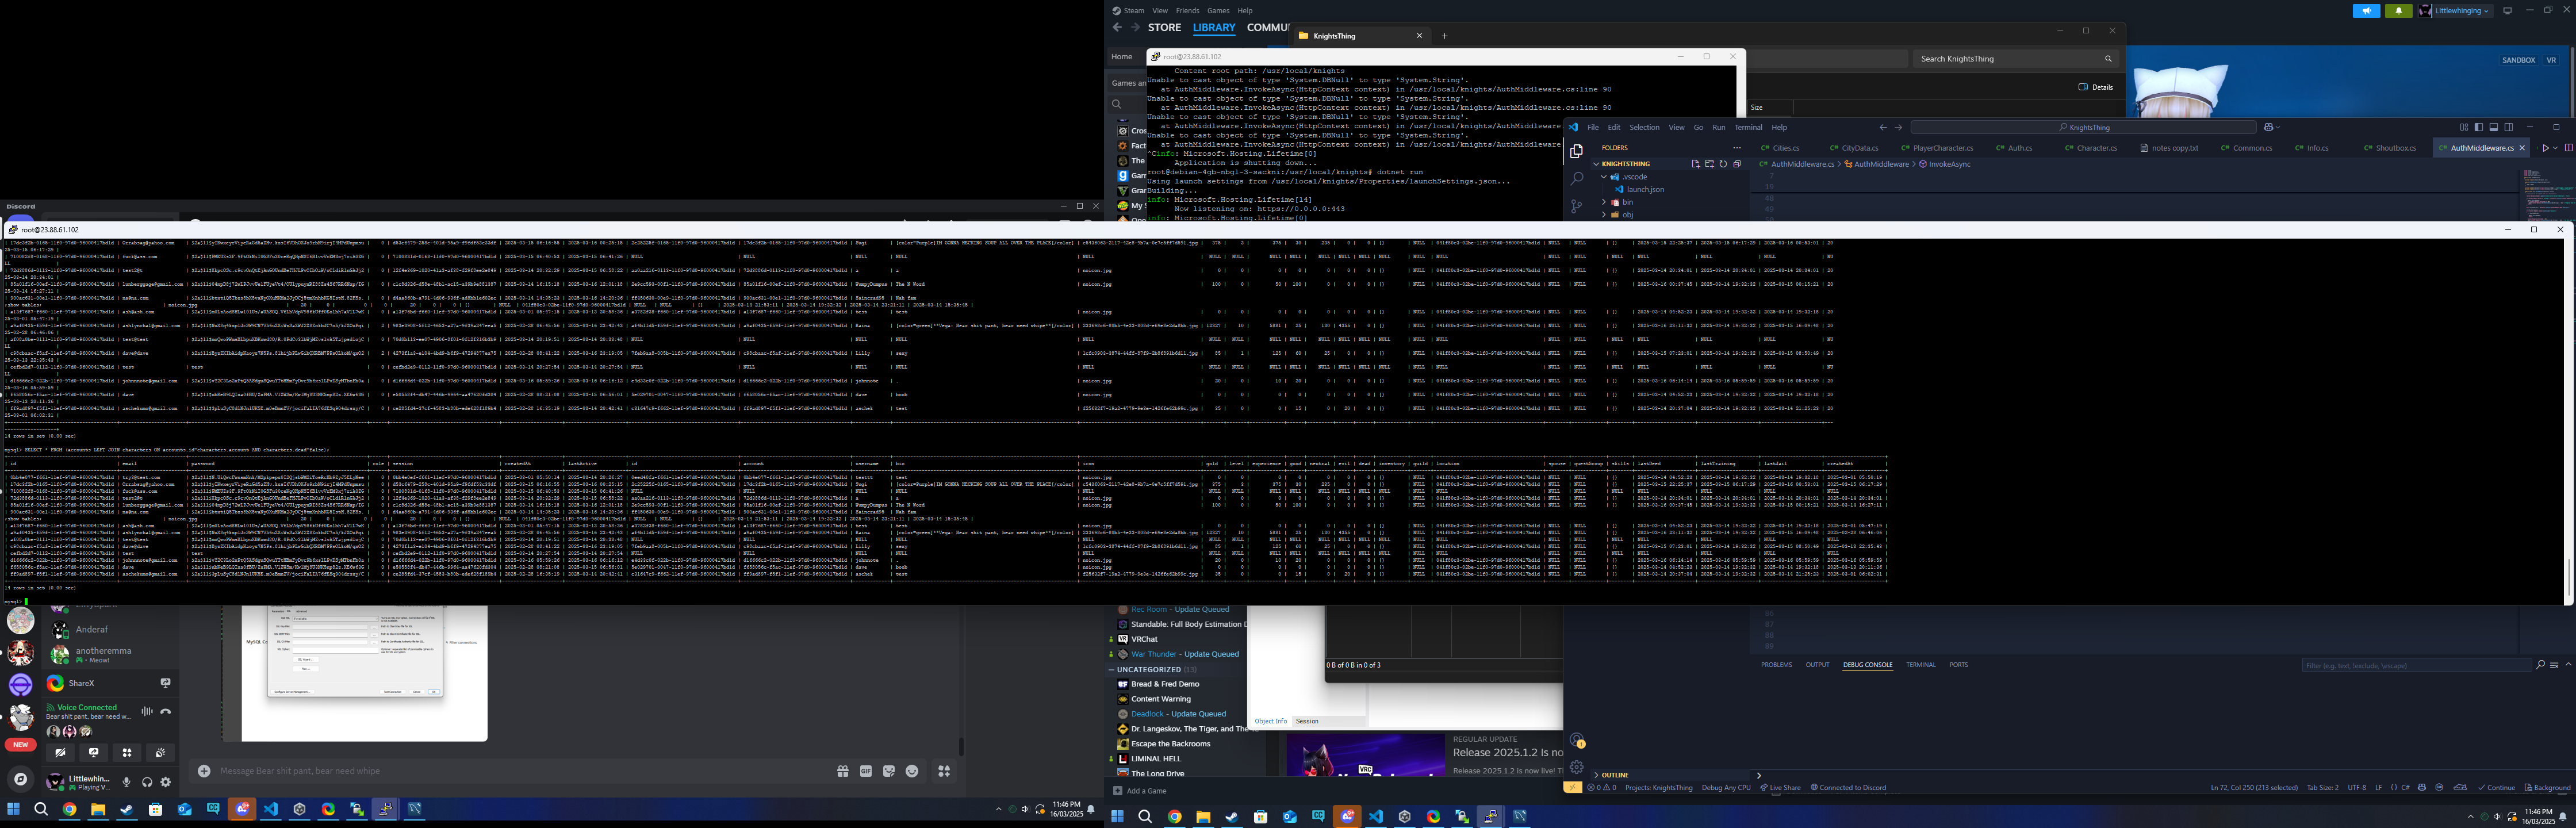Click Live Share in status bar
This screenshot has height=828, width=2576.
pyautogui.click(x=1780, y=788)
